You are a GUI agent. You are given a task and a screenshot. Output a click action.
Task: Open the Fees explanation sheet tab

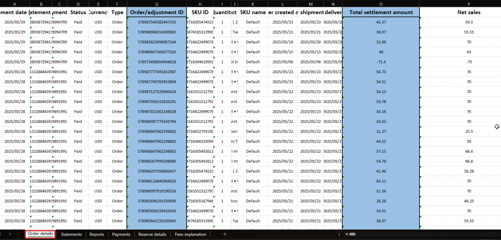pyautogui.click(x=191, y=235)
